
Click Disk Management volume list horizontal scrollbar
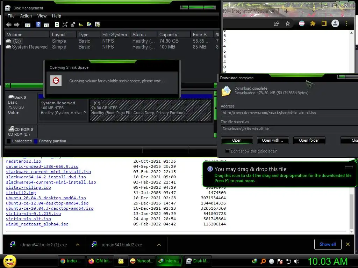[x=111, y=85]
